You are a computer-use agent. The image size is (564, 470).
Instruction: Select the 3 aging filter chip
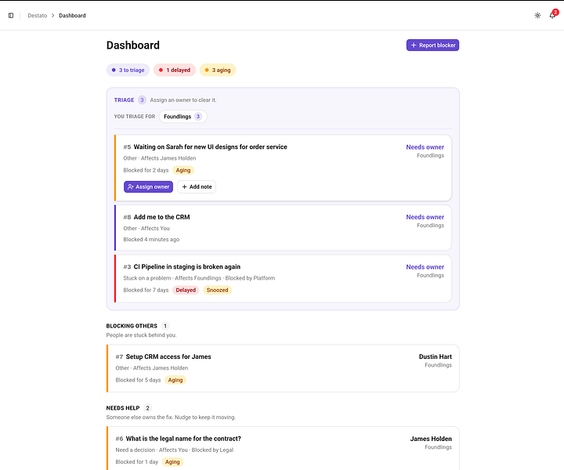click(218, 70)
